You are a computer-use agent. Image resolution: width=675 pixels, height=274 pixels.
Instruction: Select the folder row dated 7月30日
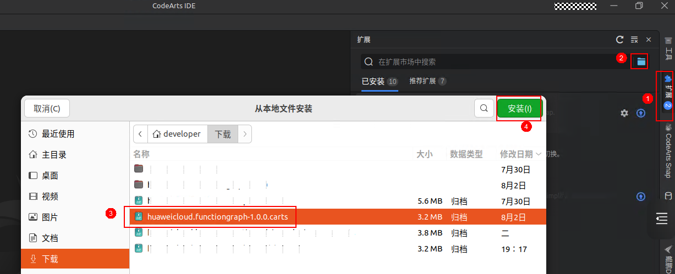click(x=338, y=169)
